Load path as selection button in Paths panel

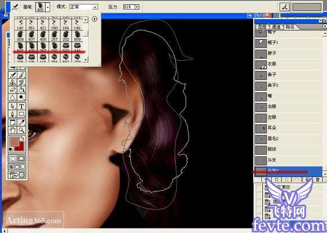[x=287, y=180]
